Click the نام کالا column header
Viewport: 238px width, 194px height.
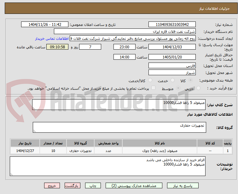coord(160,143)
